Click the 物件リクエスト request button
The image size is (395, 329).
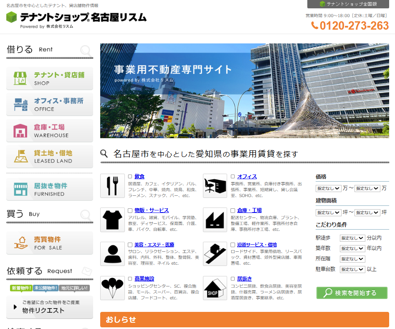50,307
